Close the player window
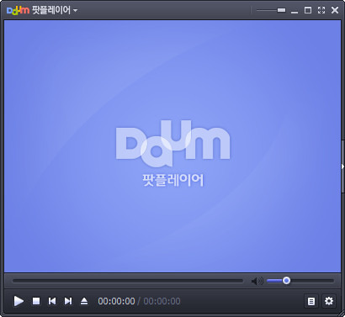Image resolution: width=345 pixels, height=317 pixels. (335, 10)
